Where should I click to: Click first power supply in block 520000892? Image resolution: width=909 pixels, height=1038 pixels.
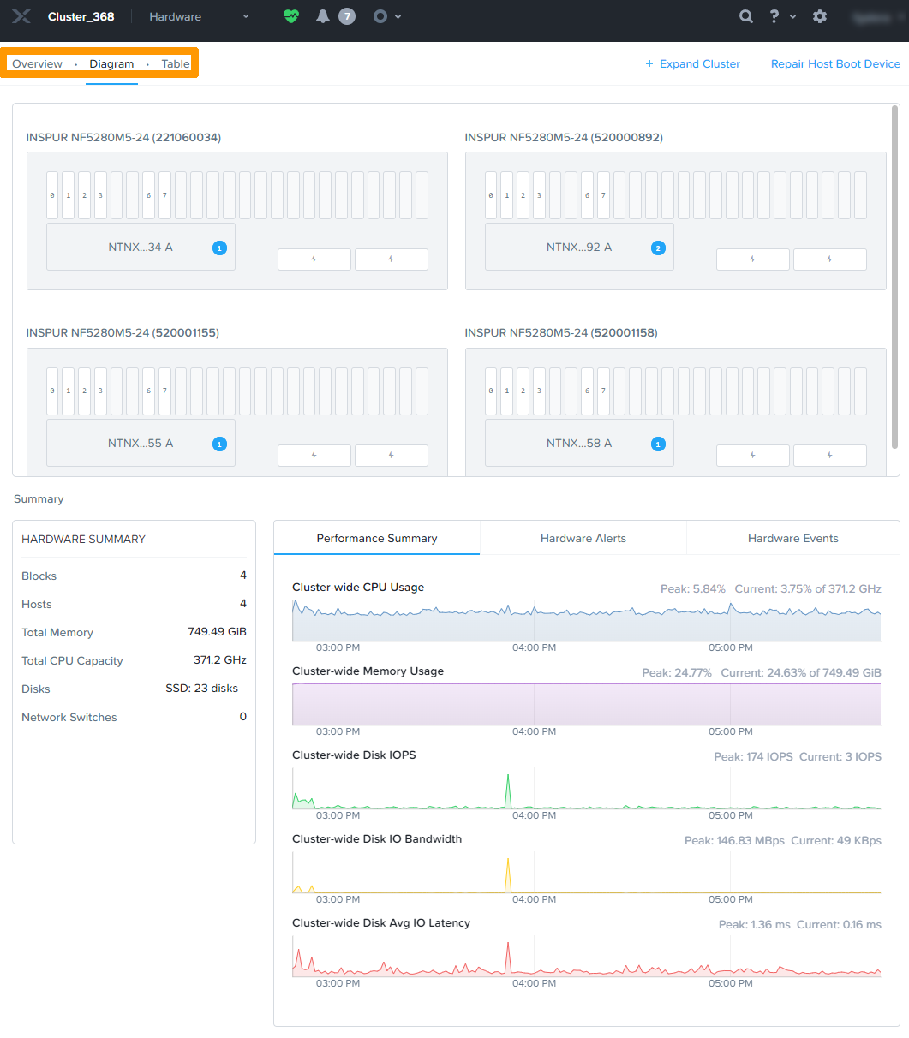[x=752, y=259]
